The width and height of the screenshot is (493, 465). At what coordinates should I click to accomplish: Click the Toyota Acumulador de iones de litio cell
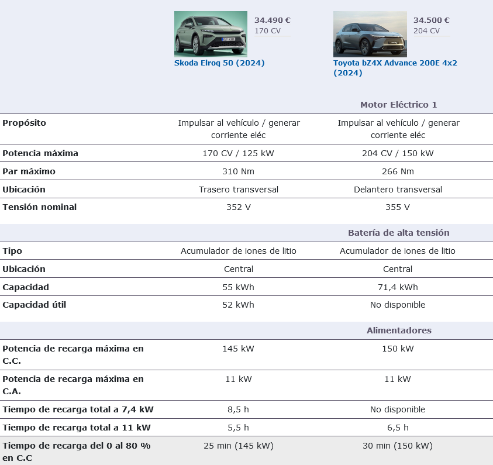pos(398,251)
